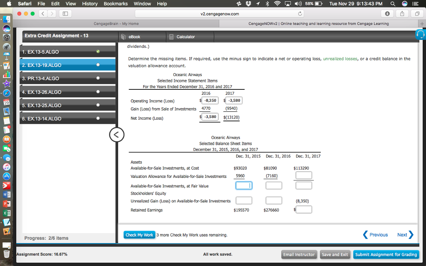Image resolution: width=426 pixels, height=266 pixels.
Task: Submit Assignment for Grading
Action: click(x=386, y=254)
